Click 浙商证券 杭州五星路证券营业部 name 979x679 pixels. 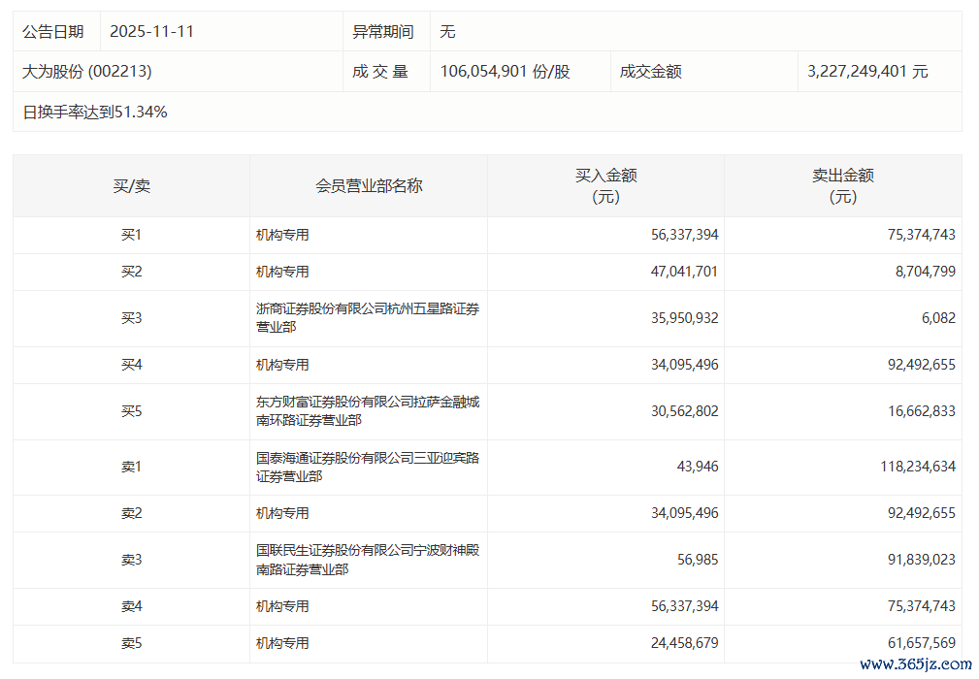tap(368, 318)
